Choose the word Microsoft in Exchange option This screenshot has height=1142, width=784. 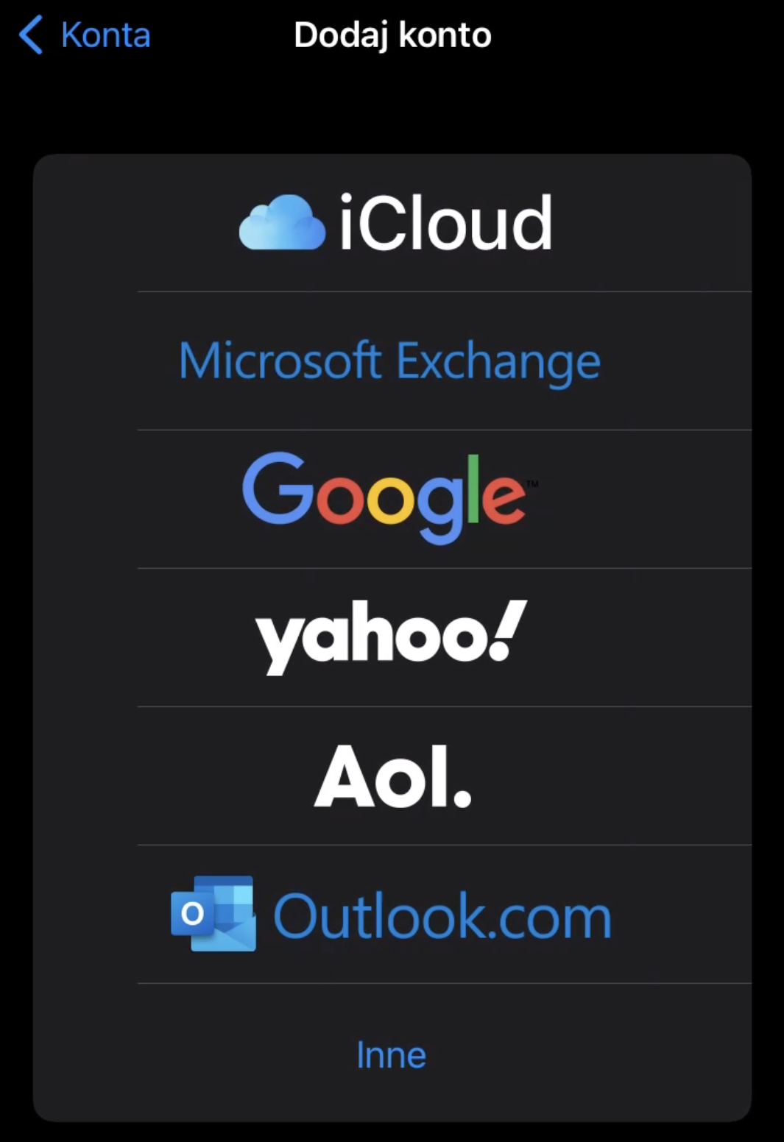[x=280, y=360]
